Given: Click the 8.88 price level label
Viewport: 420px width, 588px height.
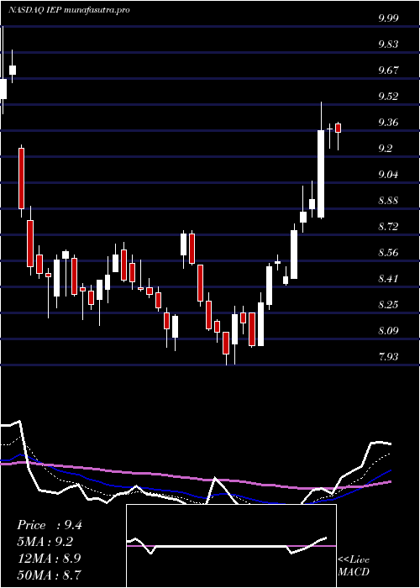Looking at the screenshot, I should click(x=388, y=200).
